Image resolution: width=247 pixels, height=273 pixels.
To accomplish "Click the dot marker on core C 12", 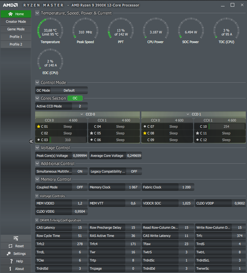I will tap(197, 140).
